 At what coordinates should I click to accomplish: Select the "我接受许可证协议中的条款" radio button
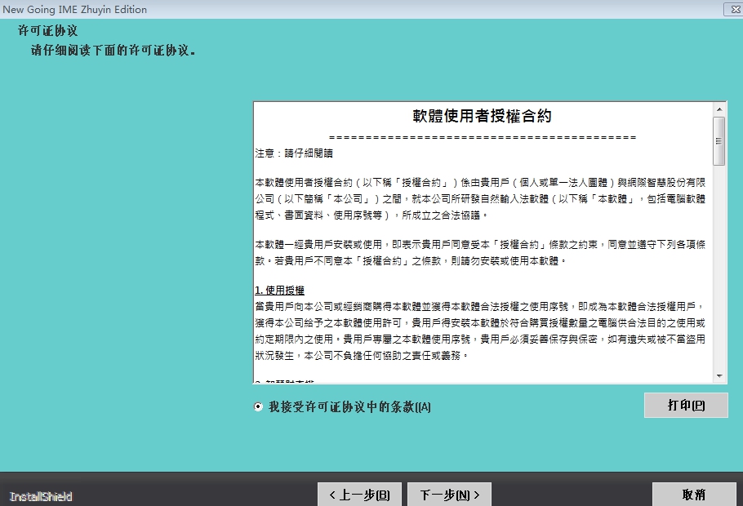[x=257, y=405]
